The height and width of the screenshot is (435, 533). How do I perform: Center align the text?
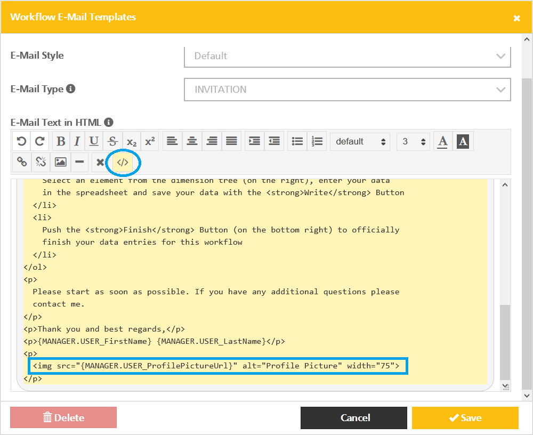click(192, 141)
